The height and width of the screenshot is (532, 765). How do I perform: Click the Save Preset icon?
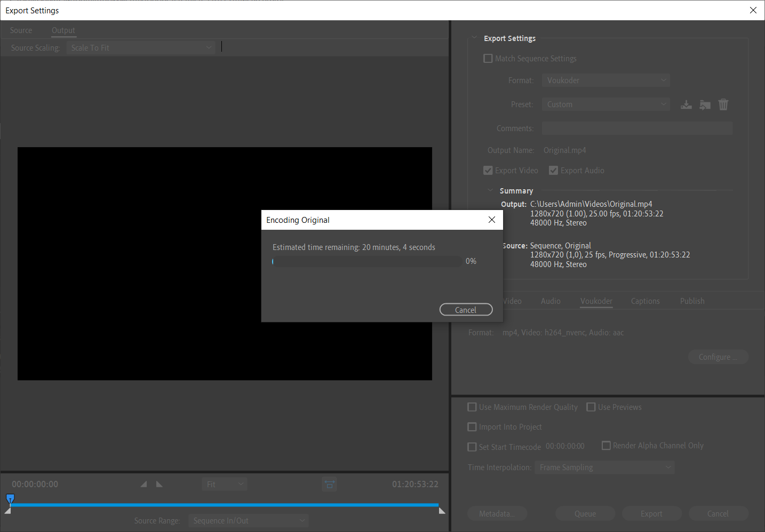[686, 104]
